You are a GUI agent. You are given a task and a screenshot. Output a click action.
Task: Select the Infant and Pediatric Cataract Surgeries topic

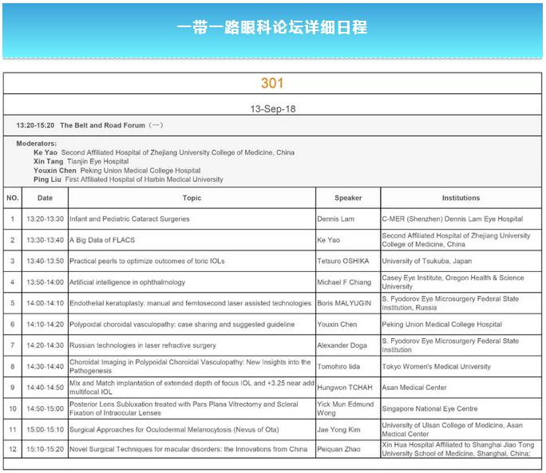(129, 219)
